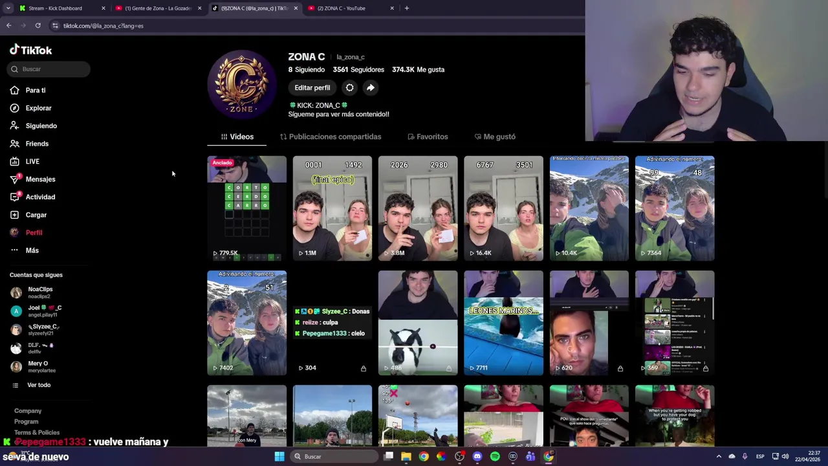Open Mensajes inbox
This screenshot has width=828, height=466.
[x=33, y=179]
